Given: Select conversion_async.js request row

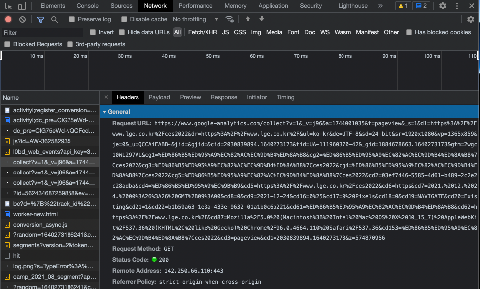Looking at the screenshot, I should 50,225.
